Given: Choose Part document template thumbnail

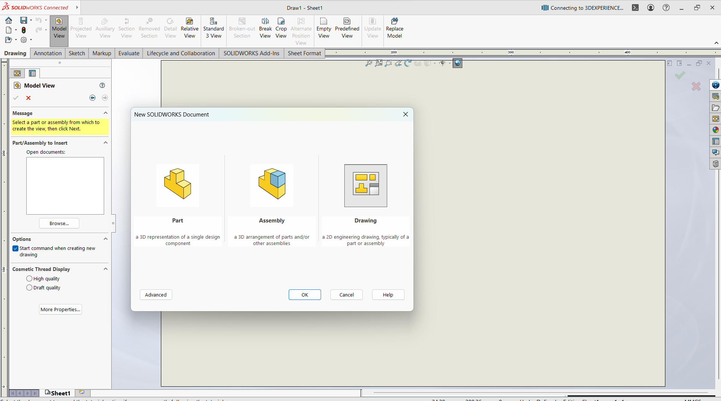Looking at the screenshot, I should [178, 186].
